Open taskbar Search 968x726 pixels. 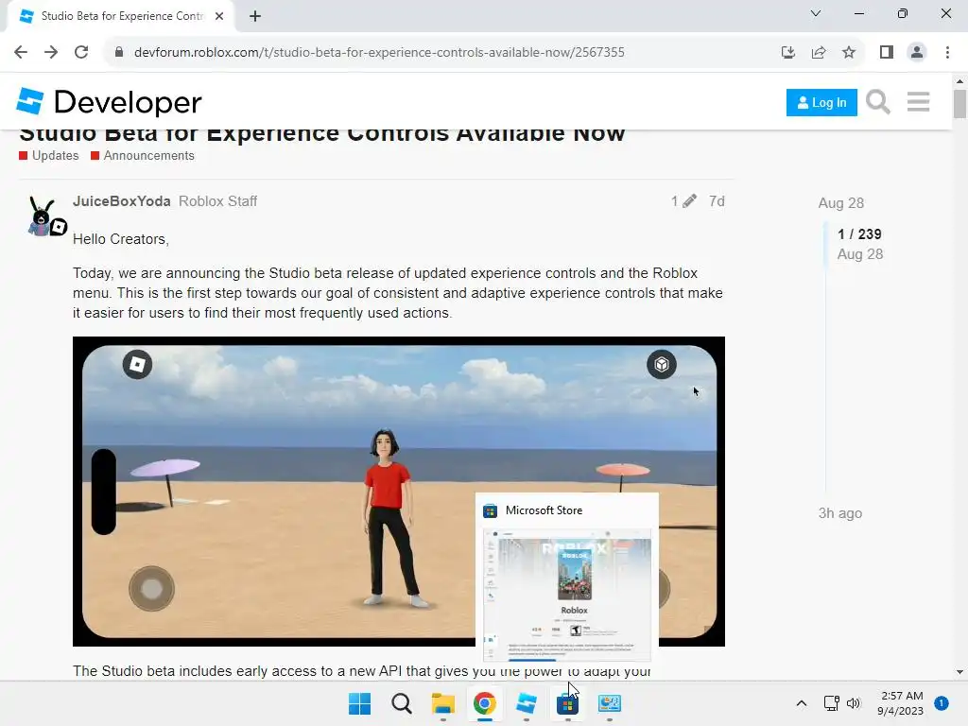(401, 703)
